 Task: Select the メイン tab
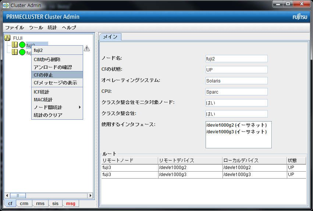110,37
